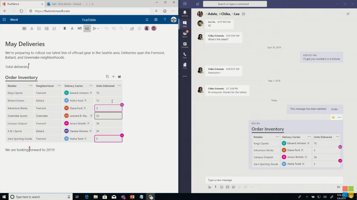357x200 pixels.
Task: Mention someone using the @ icon
Action: tap(139, 28)
